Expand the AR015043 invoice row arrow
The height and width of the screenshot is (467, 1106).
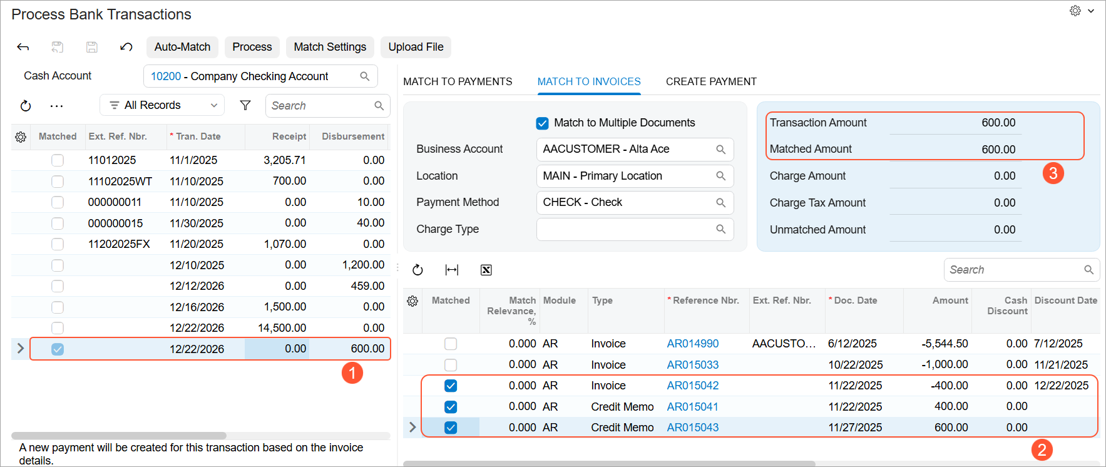412,427
